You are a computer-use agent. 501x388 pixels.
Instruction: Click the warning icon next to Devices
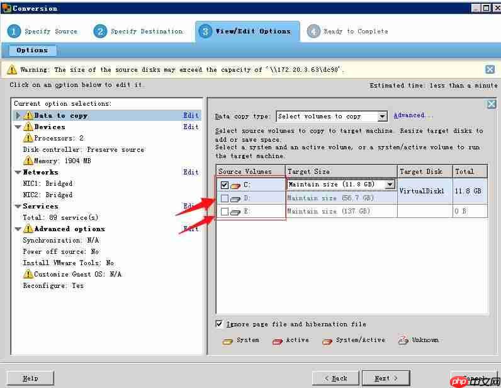(28, 127)
